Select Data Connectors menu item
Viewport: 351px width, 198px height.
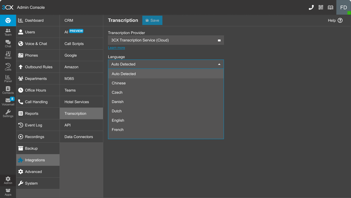click(x=79, y=137)
